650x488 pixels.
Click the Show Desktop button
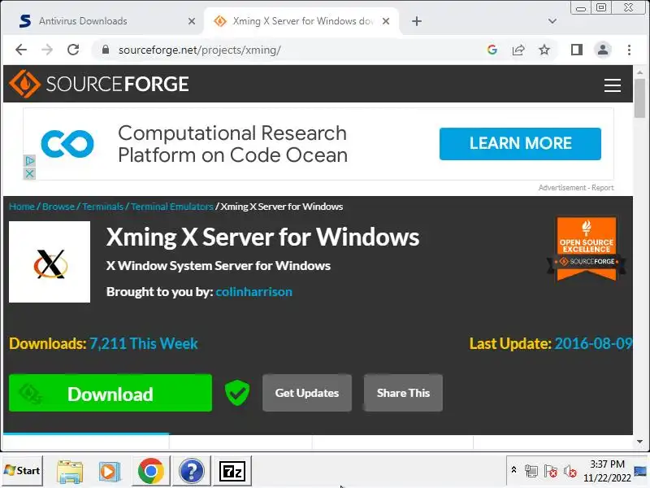click(641, 471)
